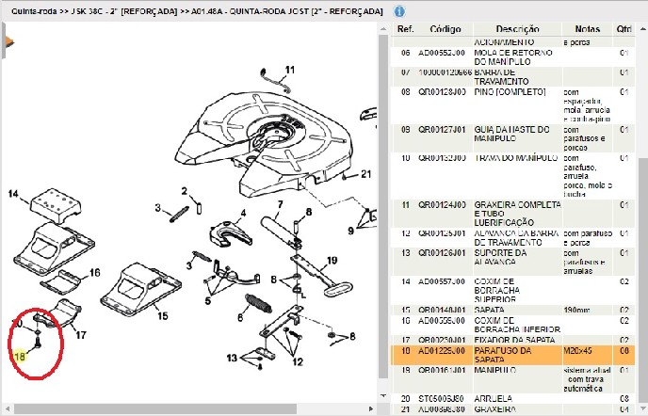Image resolution: width=648 pixels, height=416 pixels.
Task: Select part callout 14 in the diagram
Action: click(x=13, y=195)
